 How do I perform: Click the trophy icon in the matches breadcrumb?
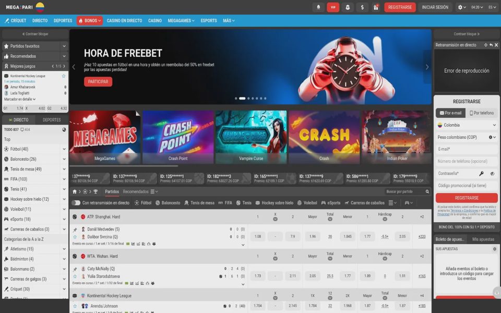[x=96, y=191]
